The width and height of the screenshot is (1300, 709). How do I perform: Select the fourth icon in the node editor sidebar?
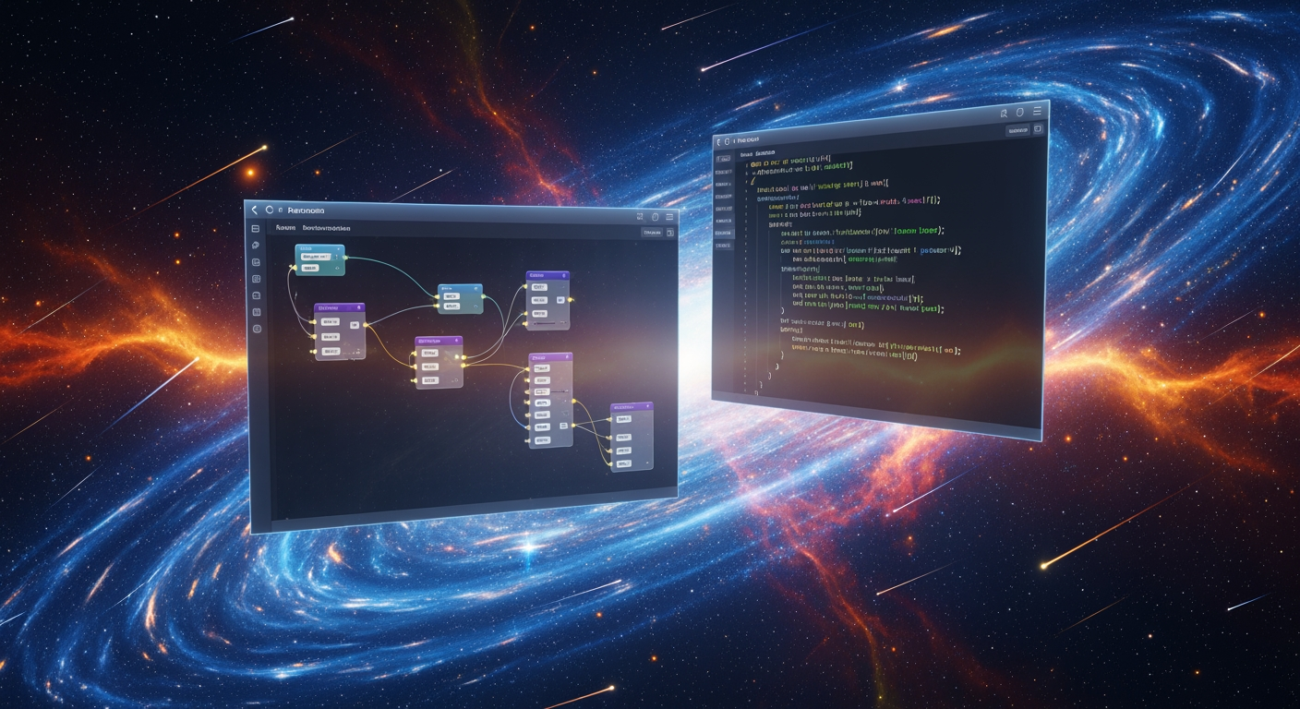[x=256, y=279]
